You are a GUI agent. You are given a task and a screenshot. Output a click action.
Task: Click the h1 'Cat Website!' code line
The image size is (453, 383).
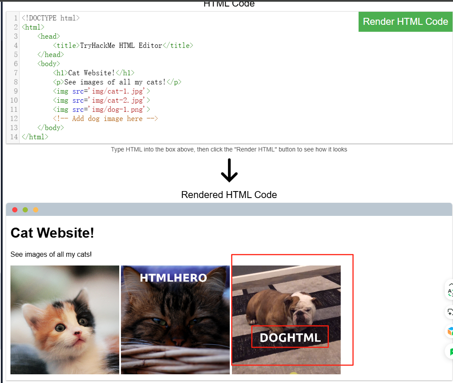point(94,73)
